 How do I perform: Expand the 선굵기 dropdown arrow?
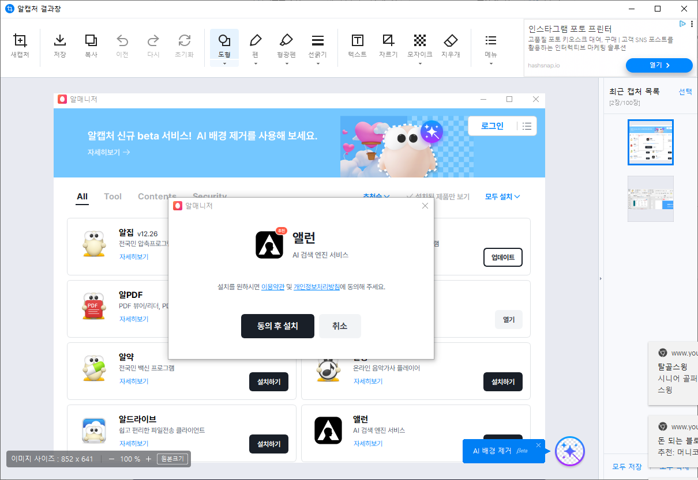[317, 63]
